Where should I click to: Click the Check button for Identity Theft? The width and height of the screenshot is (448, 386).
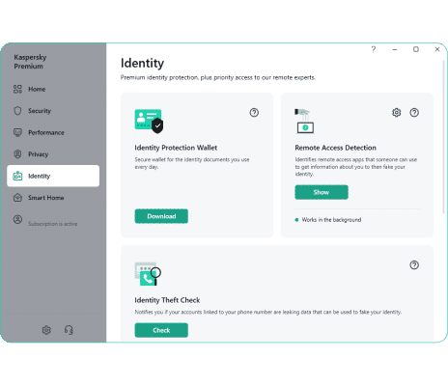pyautogui.click(x=161, y=330)
